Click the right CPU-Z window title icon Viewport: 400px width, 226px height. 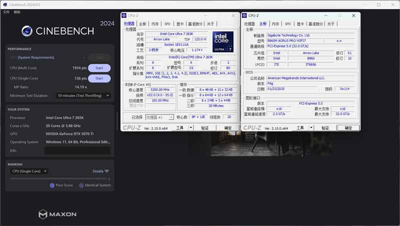pyautogui.click(x=244, y=15)
